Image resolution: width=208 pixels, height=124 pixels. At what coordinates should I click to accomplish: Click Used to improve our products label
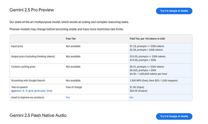28,97
